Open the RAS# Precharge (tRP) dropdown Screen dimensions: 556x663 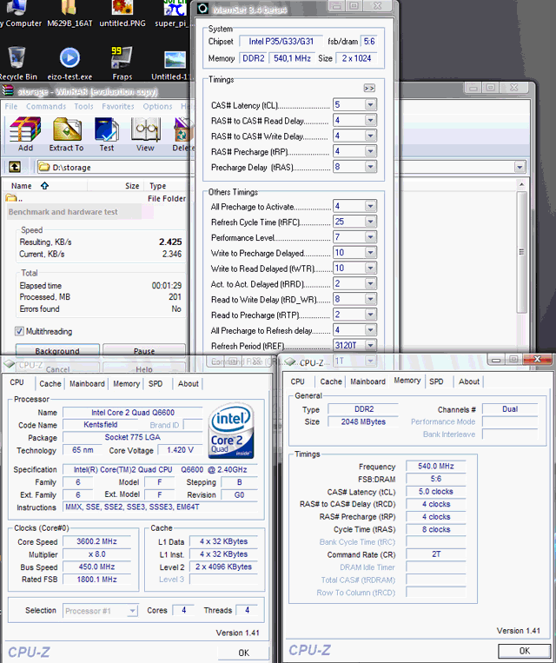pyautogui.click(x=370, y=151)
